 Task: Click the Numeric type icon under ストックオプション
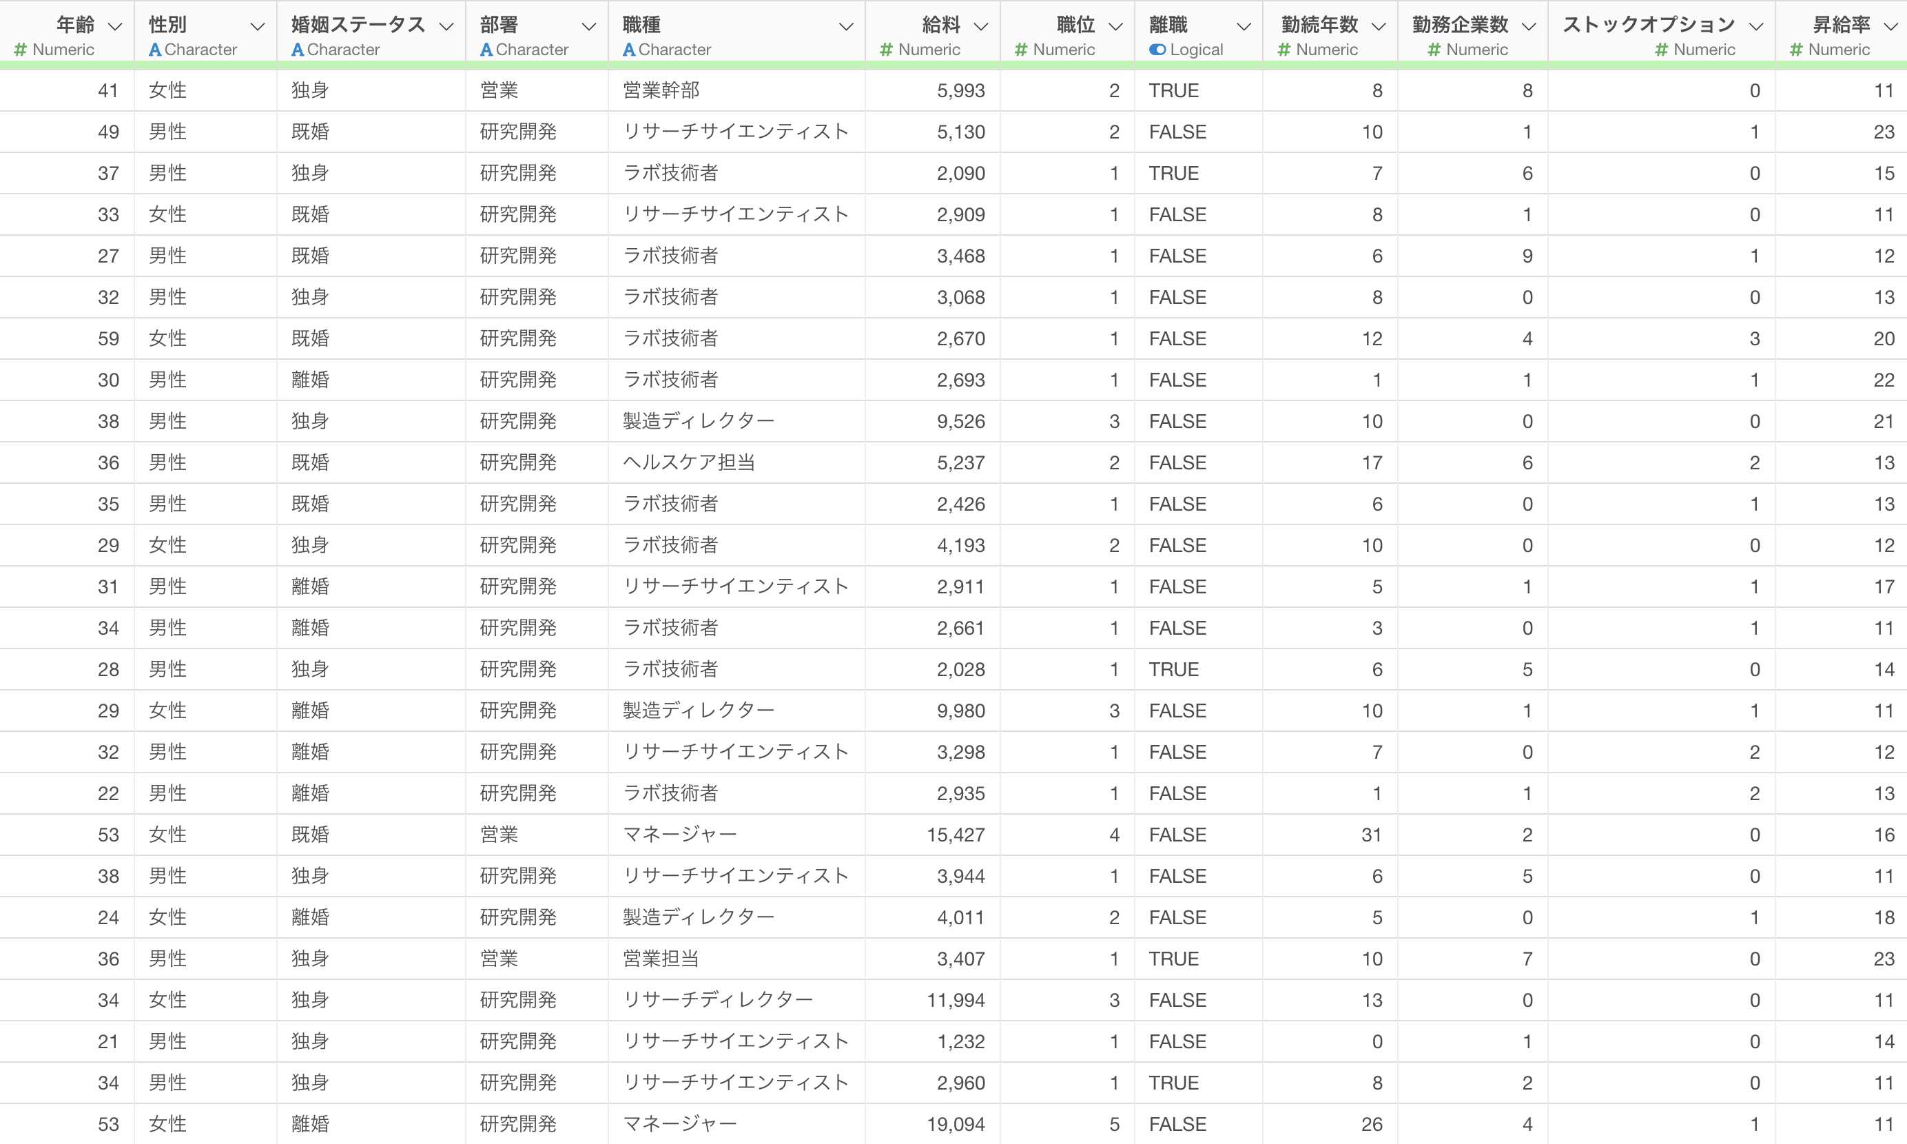tap(1661, 50)
